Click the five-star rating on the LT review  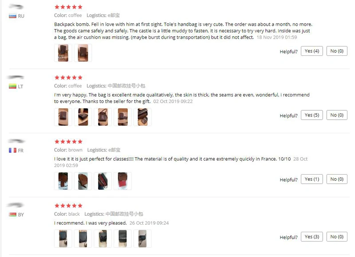pyautogui.click(x=68, y=78)
